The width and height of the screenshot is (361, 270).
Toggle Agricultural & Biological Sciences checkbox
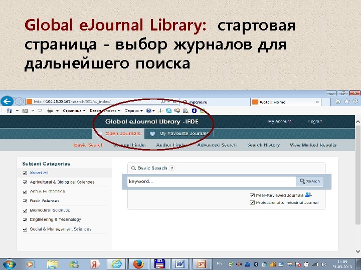(25, 182)
